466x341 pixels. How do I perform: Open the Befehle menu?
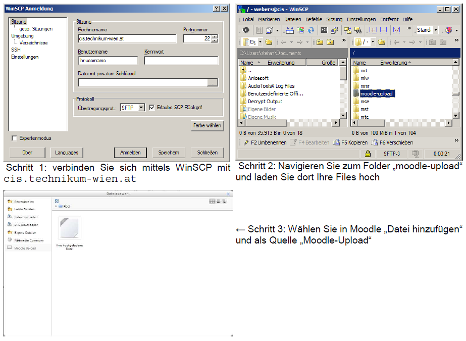[x=314, y=19]
